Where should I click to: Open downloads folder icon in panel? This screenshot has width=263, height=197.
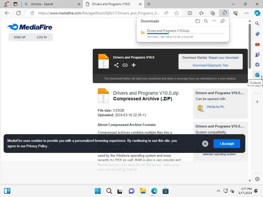[x=198, y=21]
